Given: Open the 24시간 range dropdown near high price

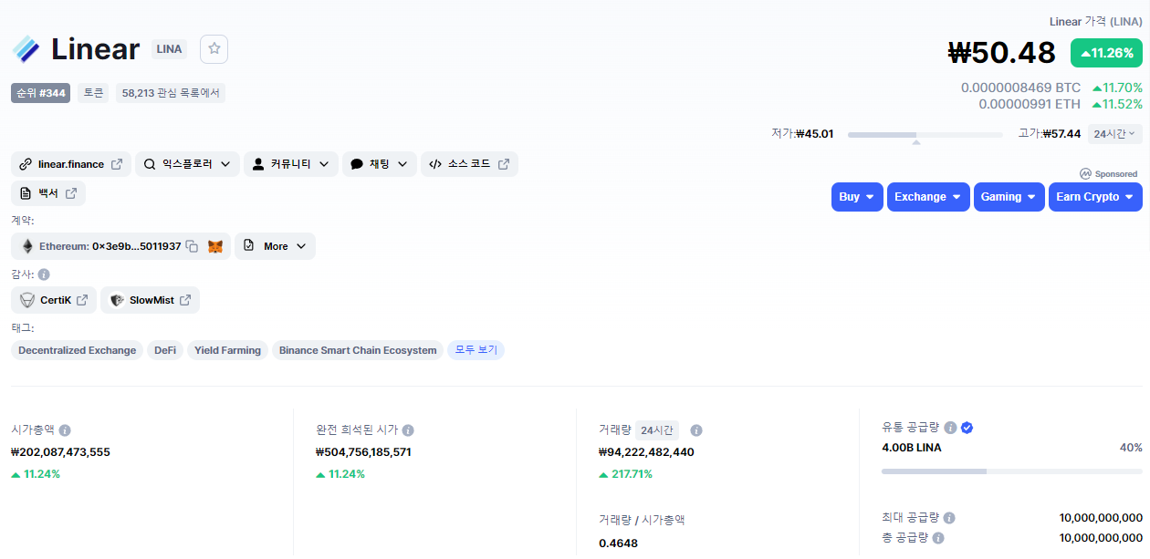Looking at the screenshot, I should [x=1114, y=134].
